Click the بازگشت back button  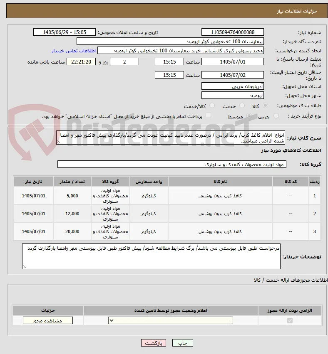pos(154,343)
